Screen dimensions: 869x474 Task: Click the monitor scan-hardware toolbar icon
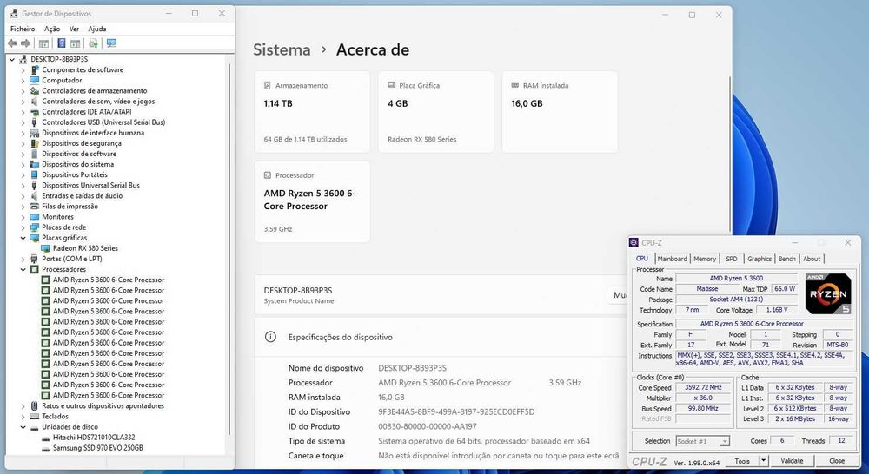(x=111, y=43)
